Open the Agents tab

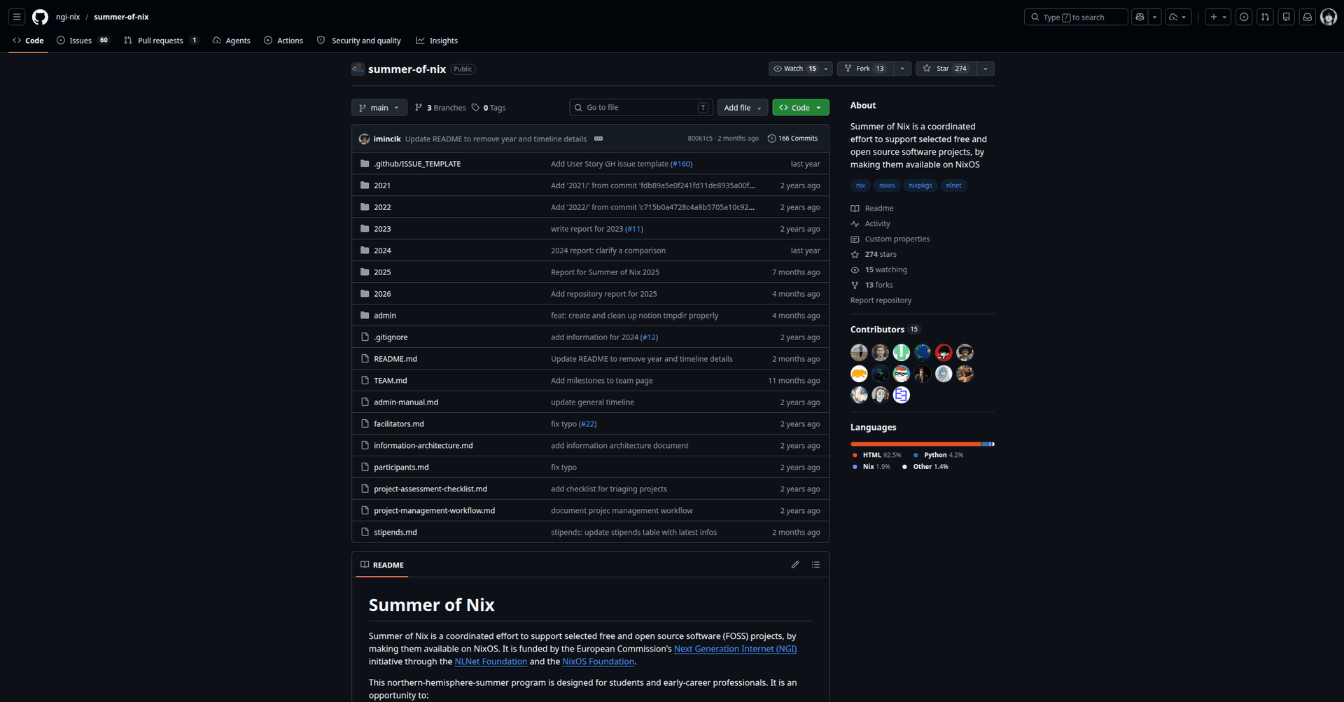[232, 41]
